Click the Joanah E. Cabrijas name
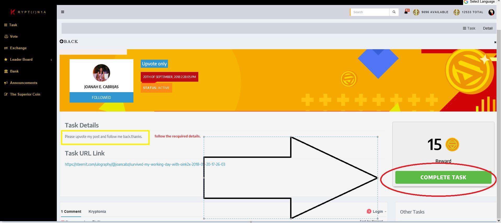The width and height of the screenshot is (501, 223). [x=102, y=87]
